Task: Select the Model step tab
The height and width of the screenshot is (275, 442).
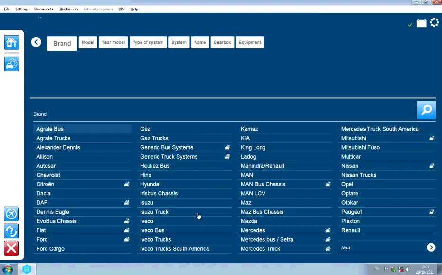Action: [x=88, y=42]
